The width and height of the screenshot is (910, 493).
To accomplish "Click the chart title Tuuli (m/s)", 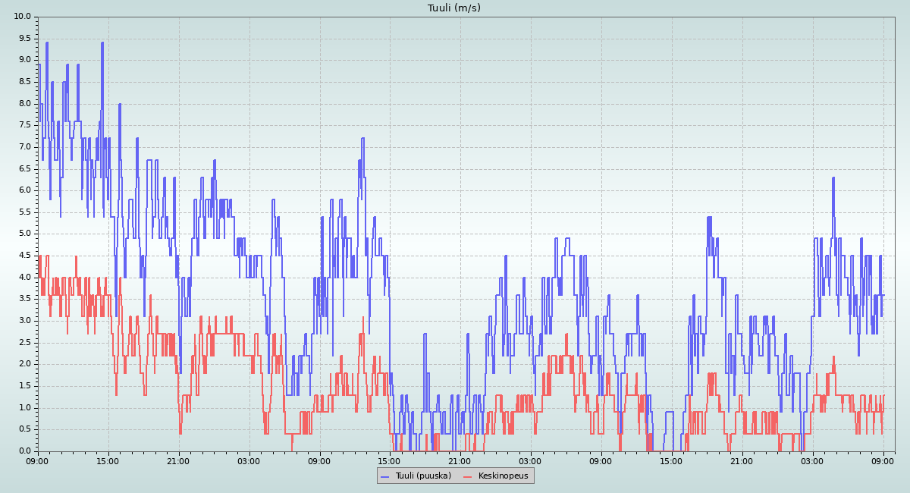I will [x=454, y=8].
